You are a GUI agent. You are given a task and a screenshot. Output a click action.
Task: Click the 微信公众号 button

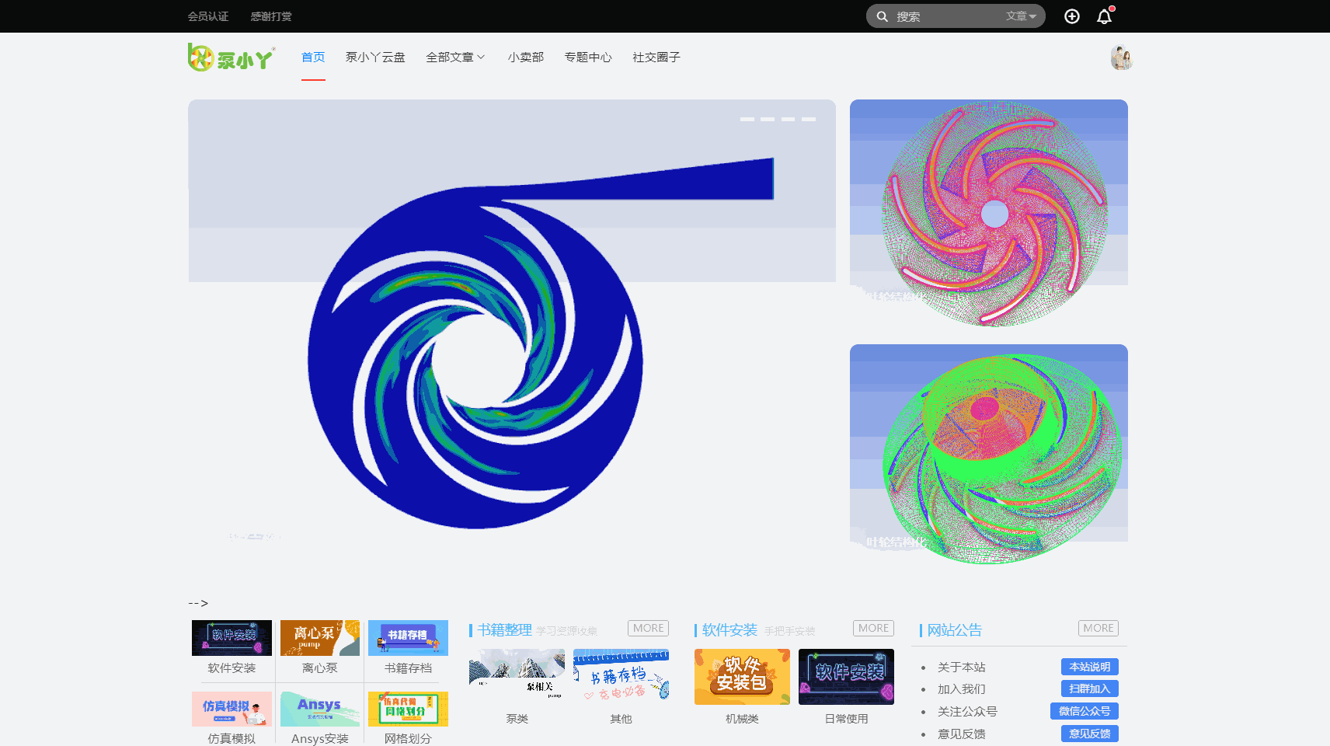1085,711
